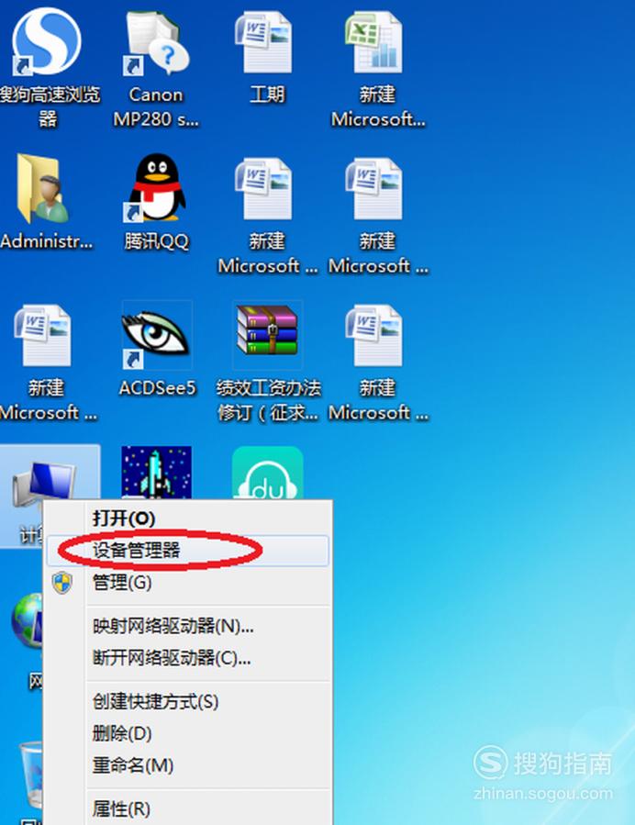The width and height of the screenshot is (635, 825).
Task: Click the 工期 file name label
Action: [267, 95]
